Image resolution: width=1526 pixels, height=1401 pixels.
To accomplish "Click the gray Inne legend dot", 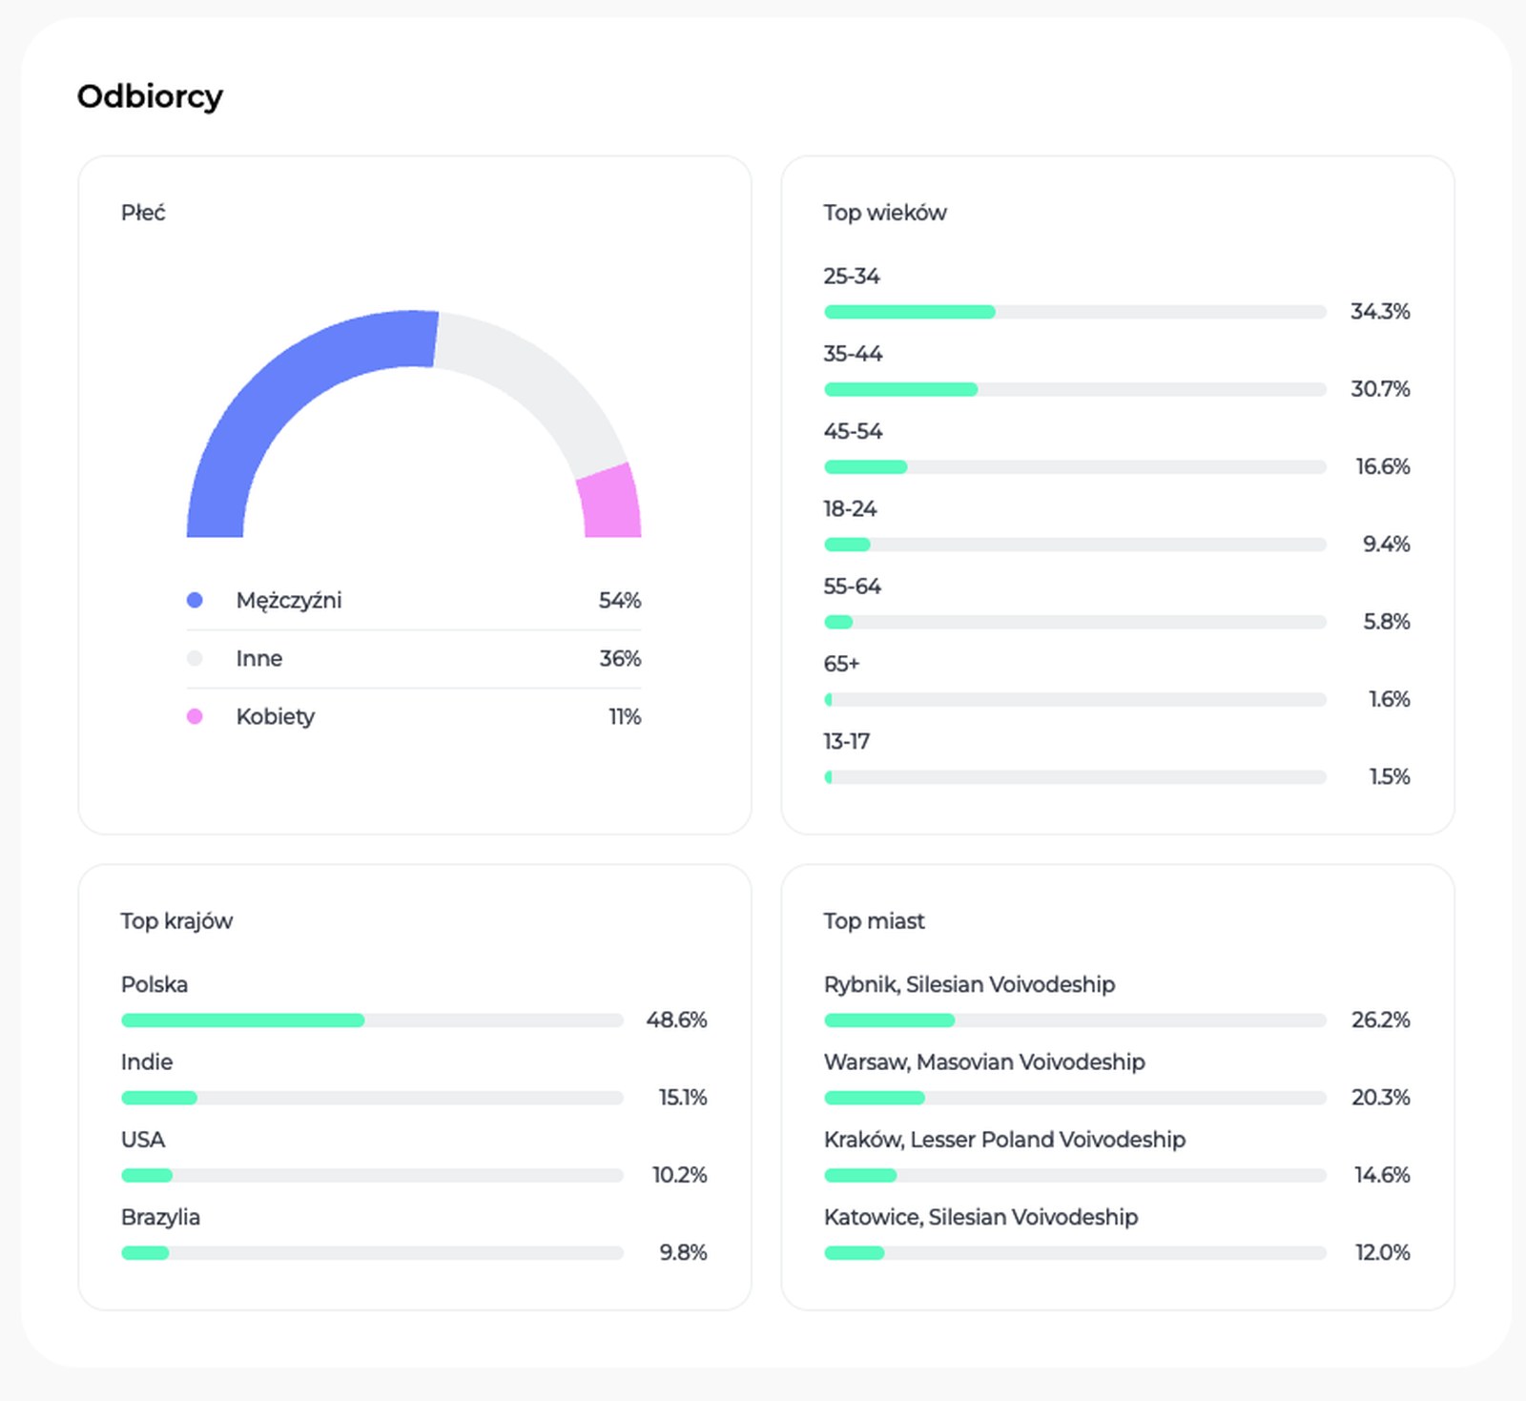I will (195, 658).
